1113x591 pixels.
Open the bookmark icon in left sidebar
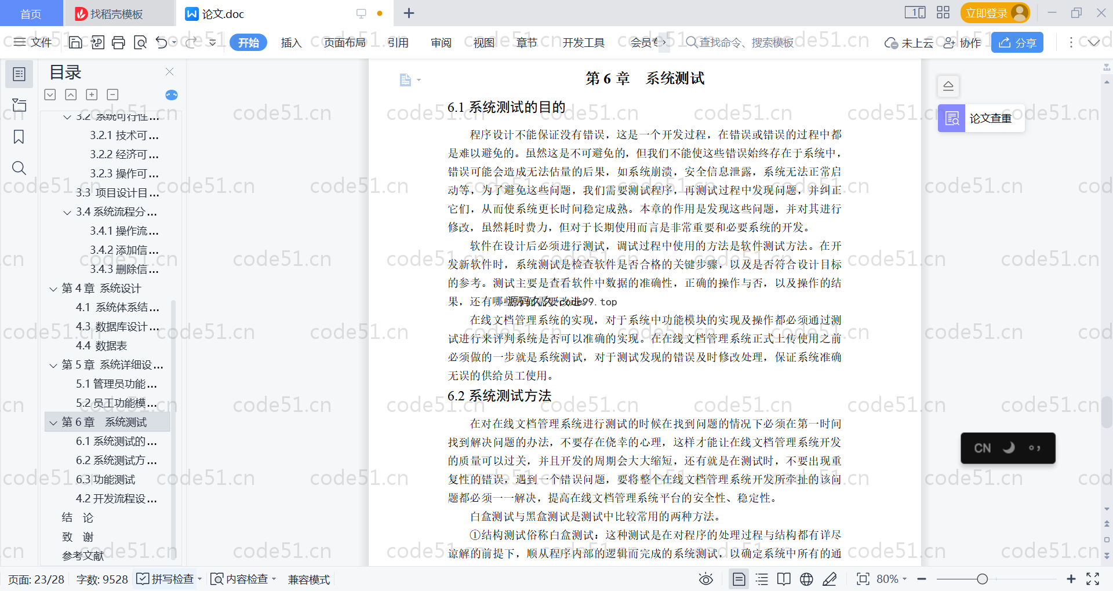coord(19,137)
